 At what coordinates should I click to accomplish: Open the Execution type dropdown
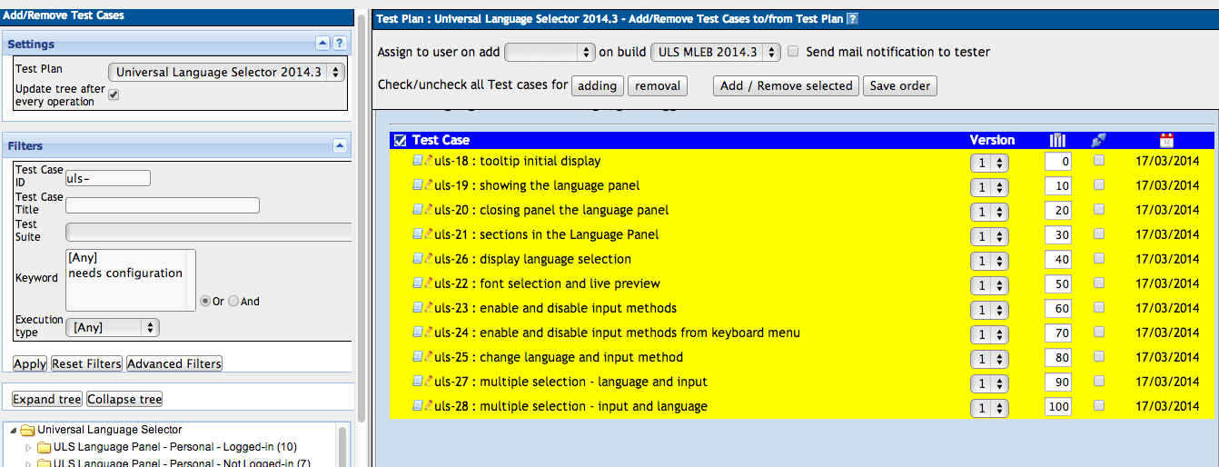point(114,327)
